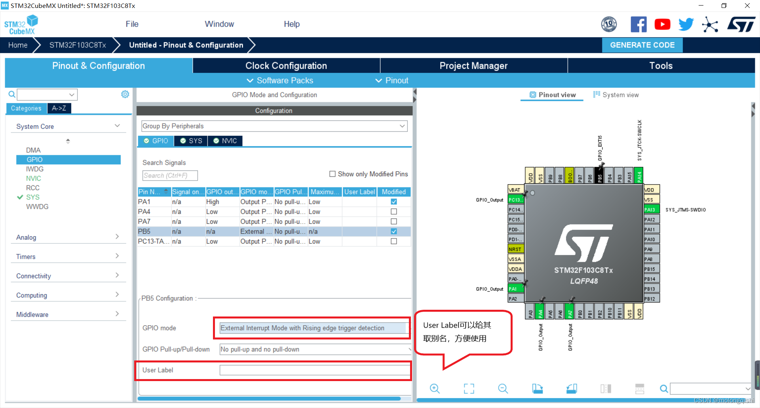The height and width of the screenshot is (408, 760).
Task: Toggle Modified checkbox for PA7 row
Action: click(x=393, y=221)
